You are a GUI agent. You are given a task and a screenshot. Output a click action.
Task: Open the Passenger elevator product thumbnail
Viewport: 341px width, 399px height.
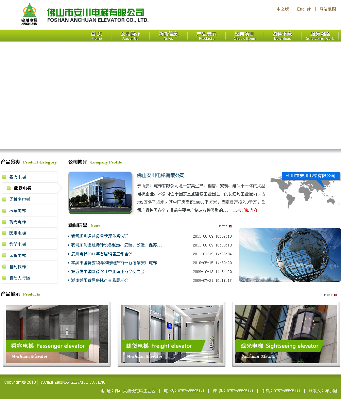point(57,334)
